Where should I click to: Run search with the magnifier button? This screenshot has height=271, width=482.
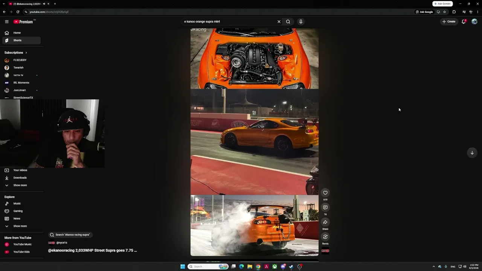288,21
